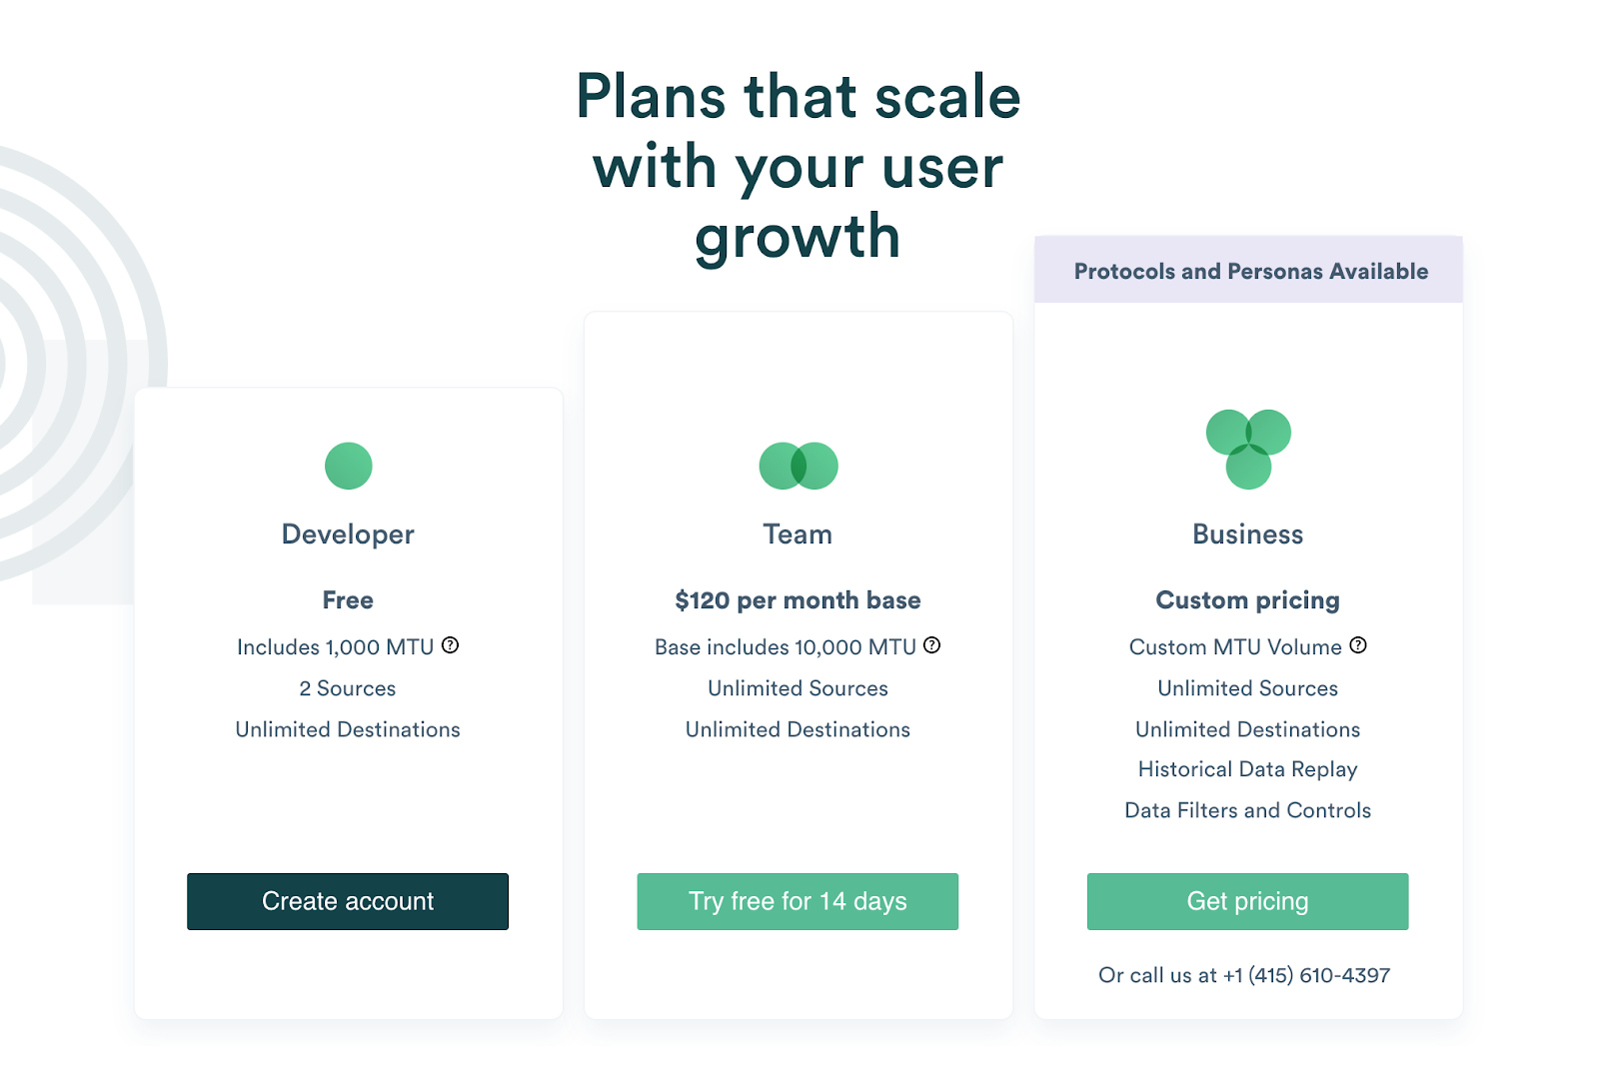Click the Custom pricing label
The image size is (1599, 1076).
[x=1248, y=600]
